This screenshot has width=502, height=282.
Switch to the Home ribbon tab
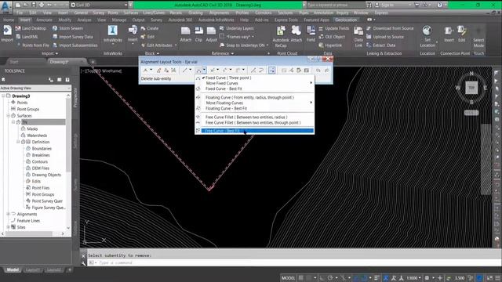tap(9, 20)
